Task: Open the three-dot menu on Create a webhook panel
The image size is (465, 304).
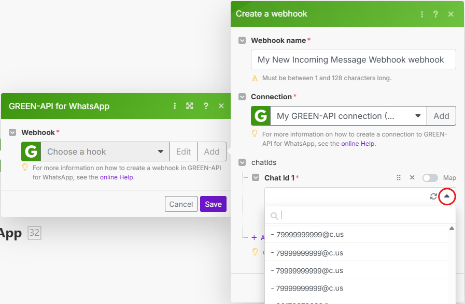Action: 421,14
